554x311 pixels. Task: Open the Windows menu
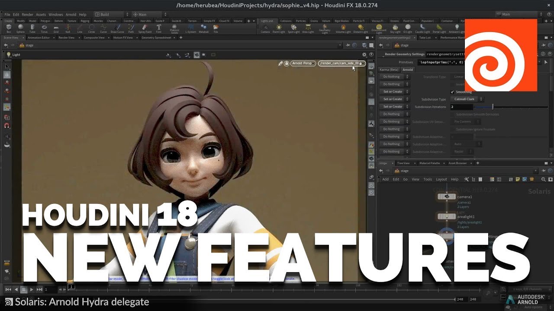coord(55,14)
